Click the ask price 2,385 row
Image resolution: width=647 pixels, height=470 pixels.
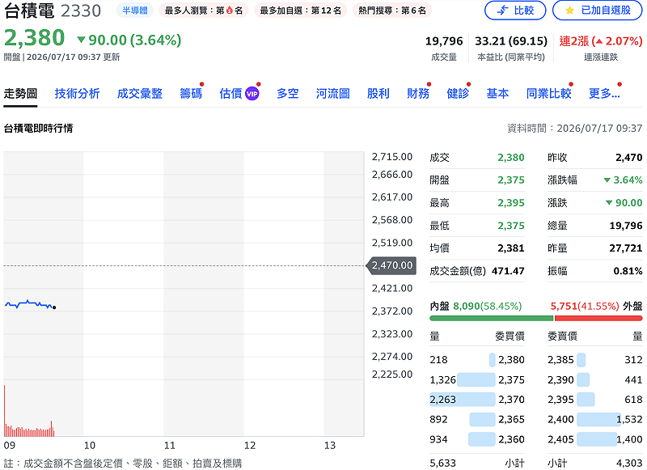(x=595, y=360)
